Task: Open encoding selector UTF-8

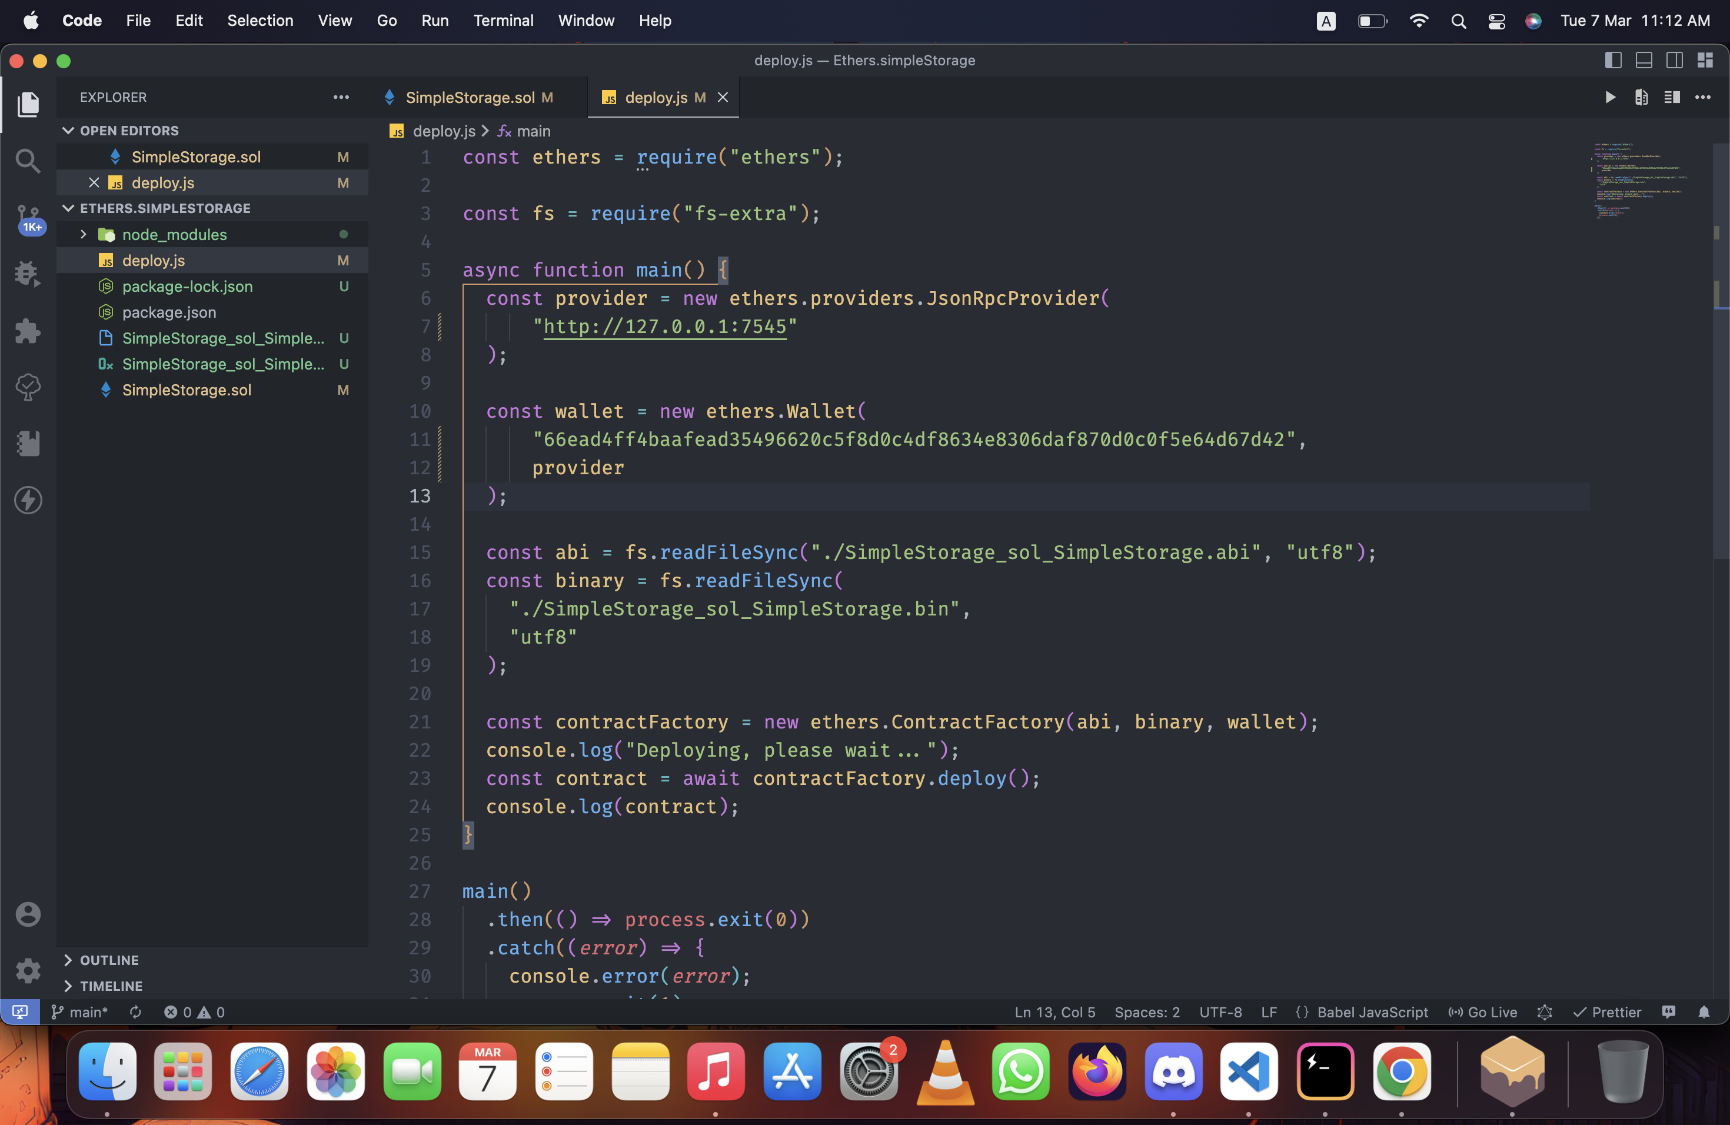Action: tap(1220, 1011)
